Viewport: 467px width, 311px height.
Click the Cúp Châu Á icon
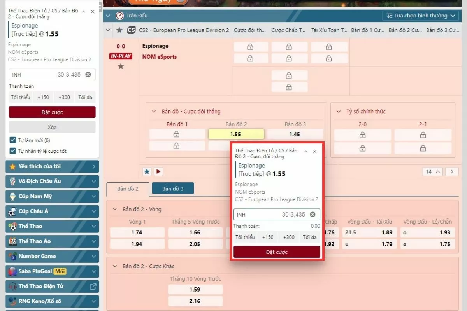(12, 211)
